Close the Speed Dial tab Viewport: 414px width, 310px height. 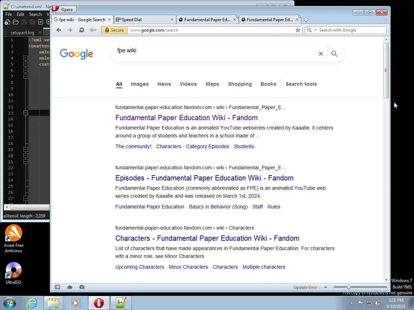click(172, 19)
